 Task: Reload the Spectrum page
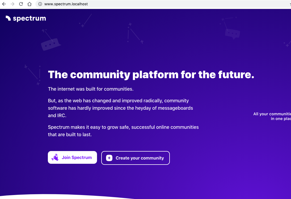21,4
